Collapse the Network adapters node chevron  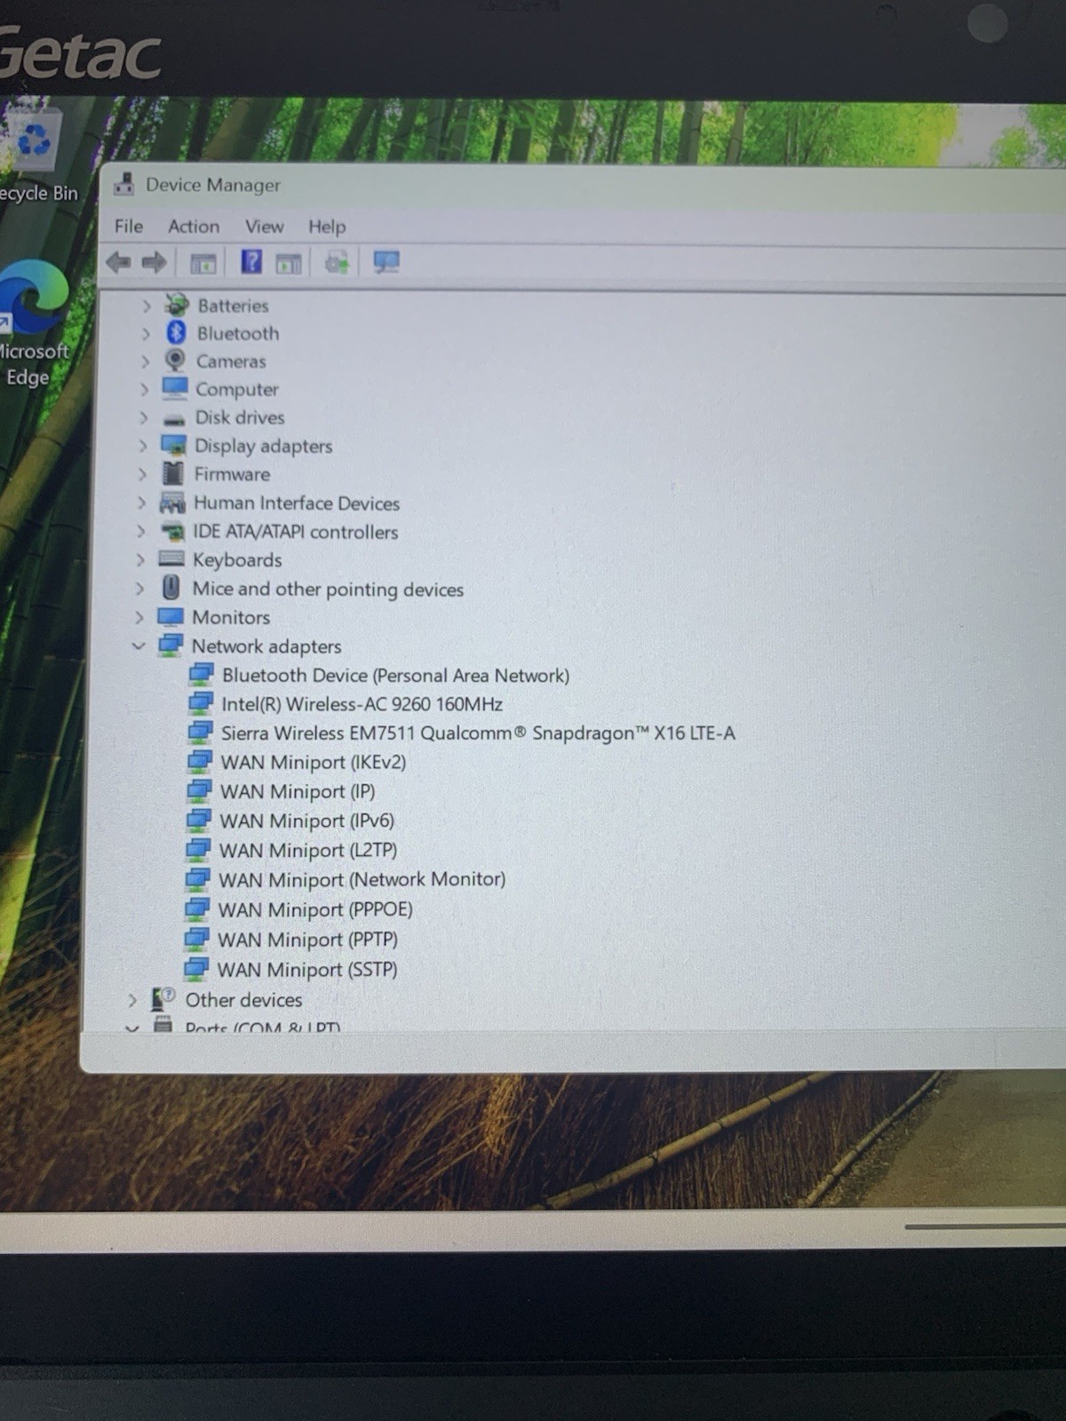click(138, 646)
